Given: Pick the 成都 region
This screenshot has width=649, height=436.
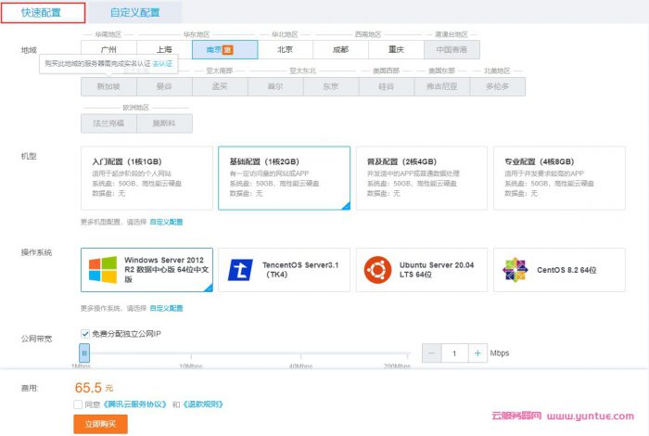Looking at the screenshot, I should [340, 50].
